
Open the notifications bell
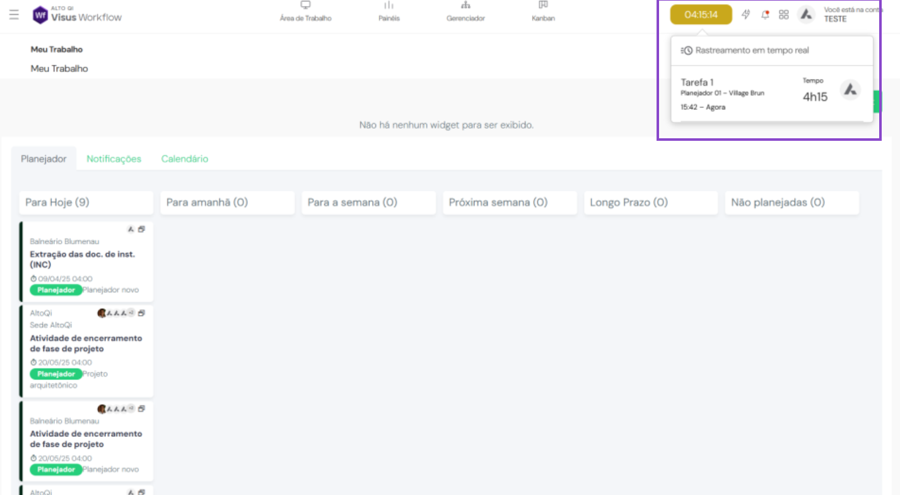pyautogui.click(x=765, y=15)
